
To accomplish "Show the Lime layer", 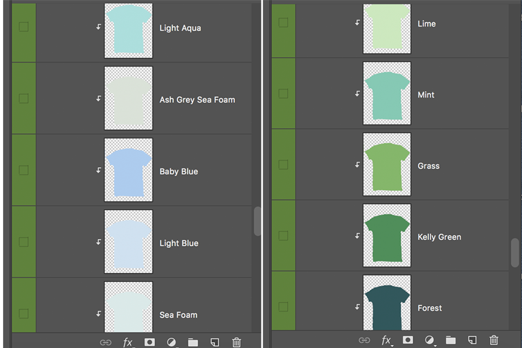I will pos(283,22).
